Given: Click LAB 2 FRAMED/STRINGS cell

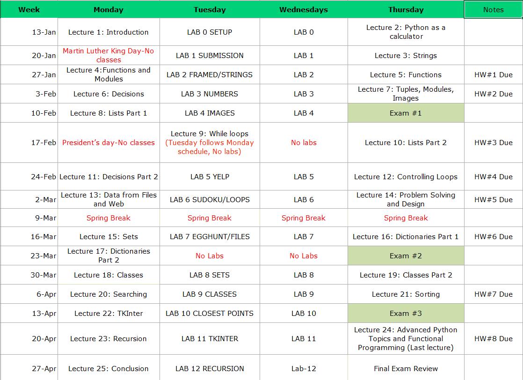Looking at the screenshot, I should [210, 74].
